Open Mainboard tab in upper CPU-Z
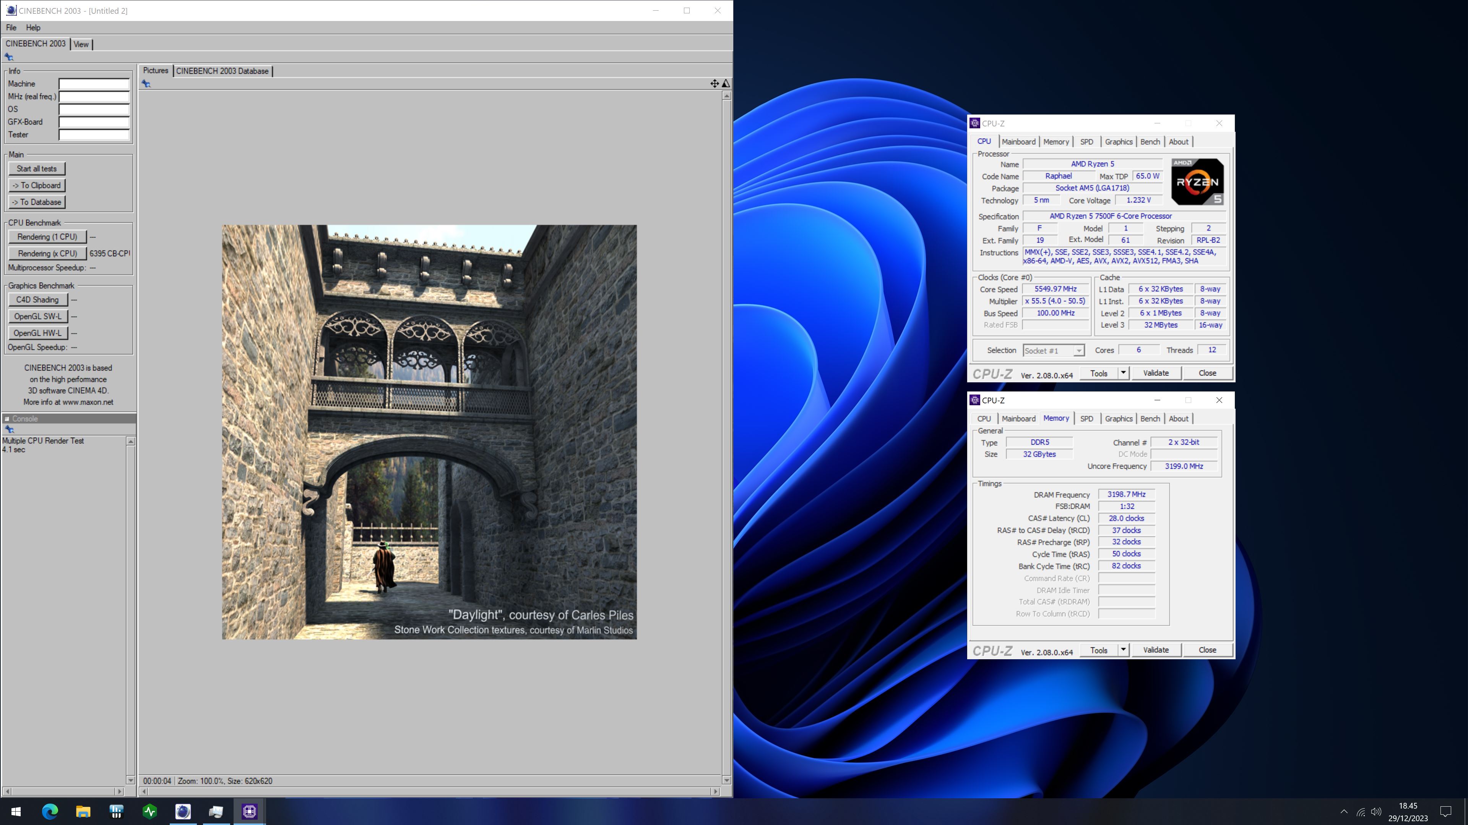 coord(1018,142)
